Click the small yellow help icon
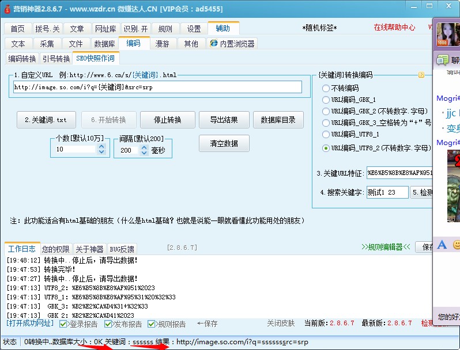The image size is (460, 350). [x=421, y=75]
